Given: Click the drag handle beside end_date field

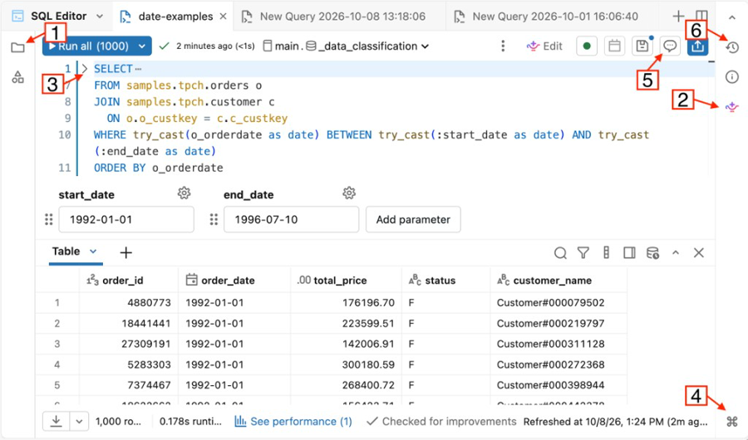Looking at the screenshot, I should coord(214,219).
